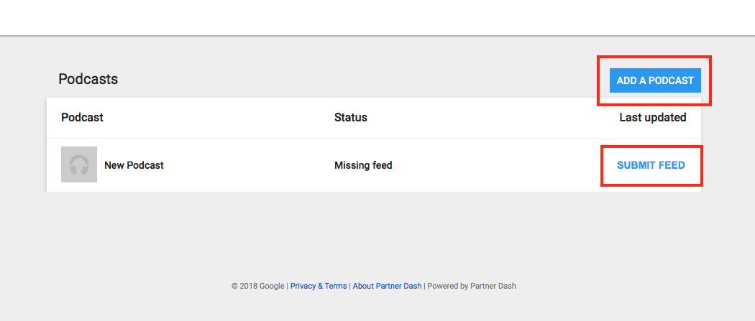This screenshot has height=321, width=755.
Task: Click the Missing feed status text
Action: coord(363,165)
